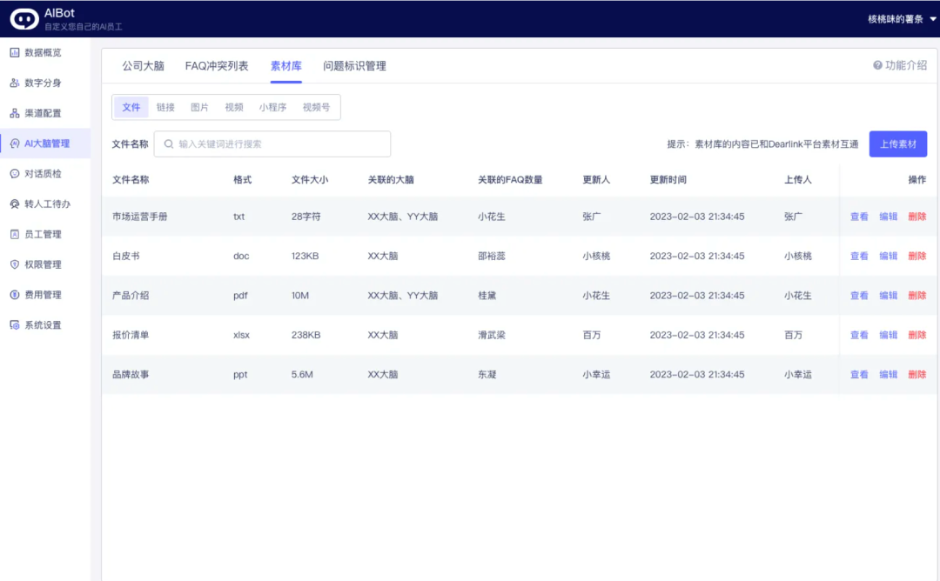Choose the 视频号 material type filter

[316, 108]
